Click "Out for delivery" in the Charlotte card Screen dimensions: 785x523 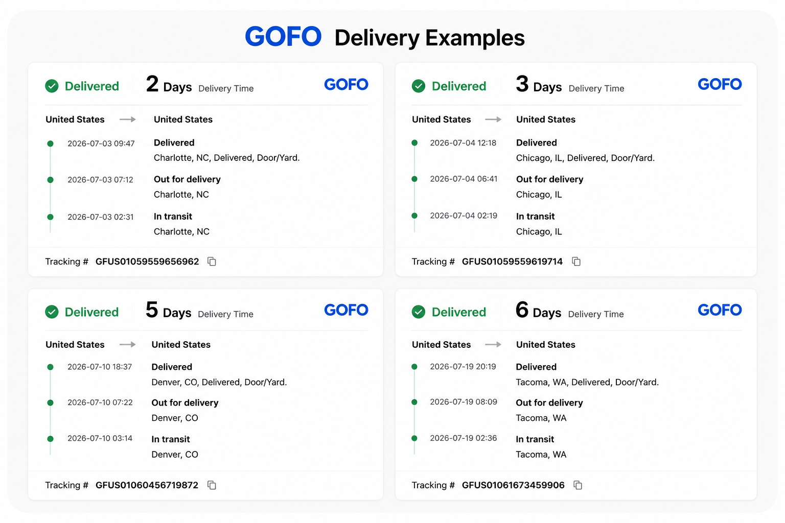click(x=187, y=179)
